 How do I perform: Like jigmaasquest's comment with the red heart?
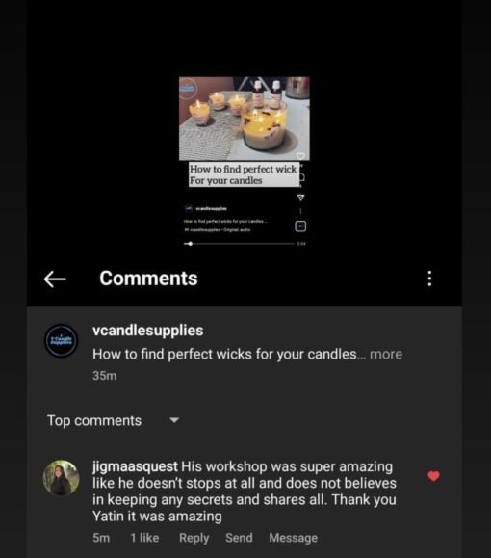[433, 476]
